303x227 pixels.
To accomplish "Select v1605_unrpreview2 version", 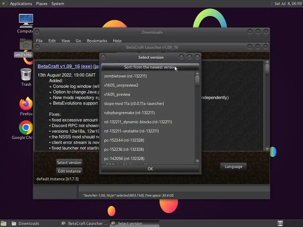I will click(x=148, y=85).
